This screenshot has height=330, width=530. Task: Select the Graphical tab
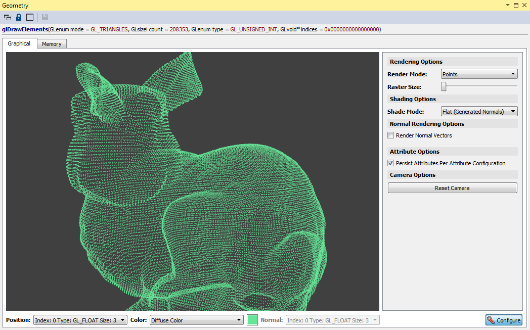19,43
